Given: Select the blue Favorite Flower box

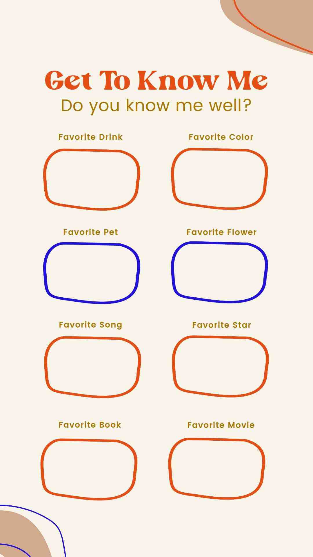Looking at the screenshot, I should pyautogui.click(x=219, y=272).
